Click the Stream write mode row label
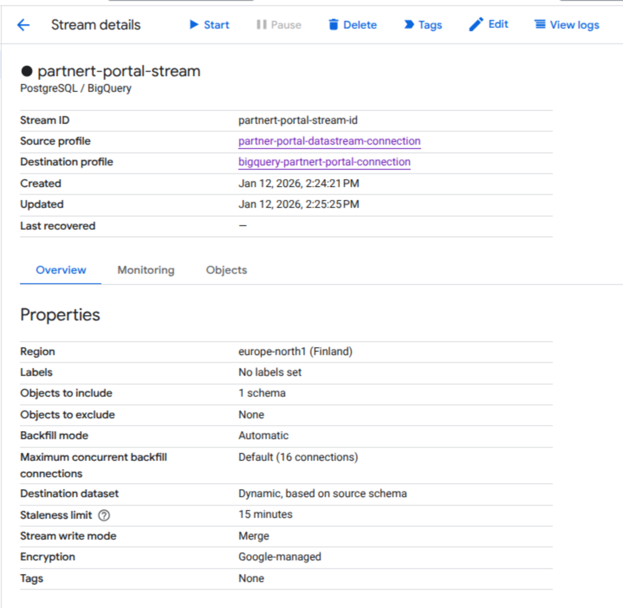623x608 pixels. (x=68, y=536)
